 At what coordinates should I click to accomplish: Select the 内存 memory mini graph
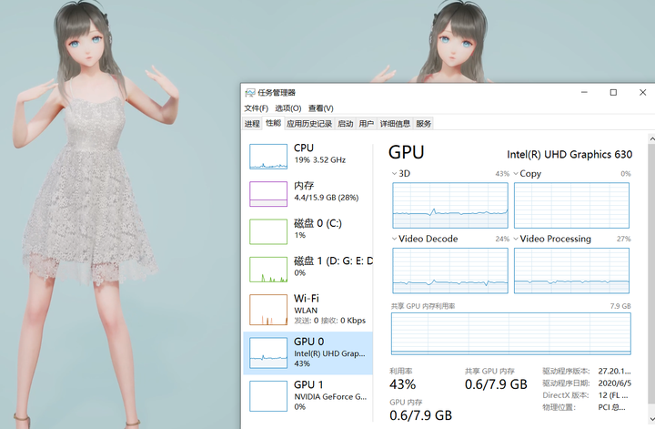pyautogui.click(x=268, y=194)
